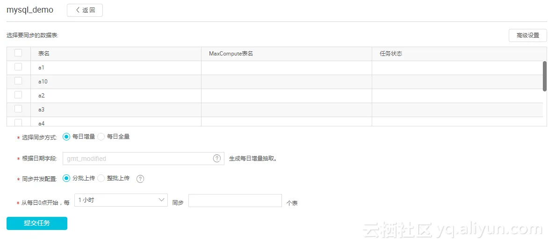The width and height of the screenshot is (548, 243).
Task: Select the 整批上传 radio option
Action: tap(101, 178)
